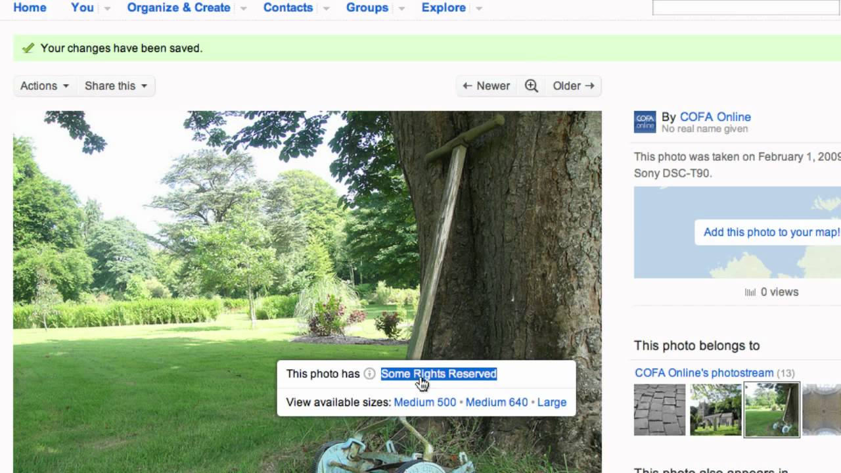View the Medium 500 size
Screen dimensions: 841x473
(424, 402)
